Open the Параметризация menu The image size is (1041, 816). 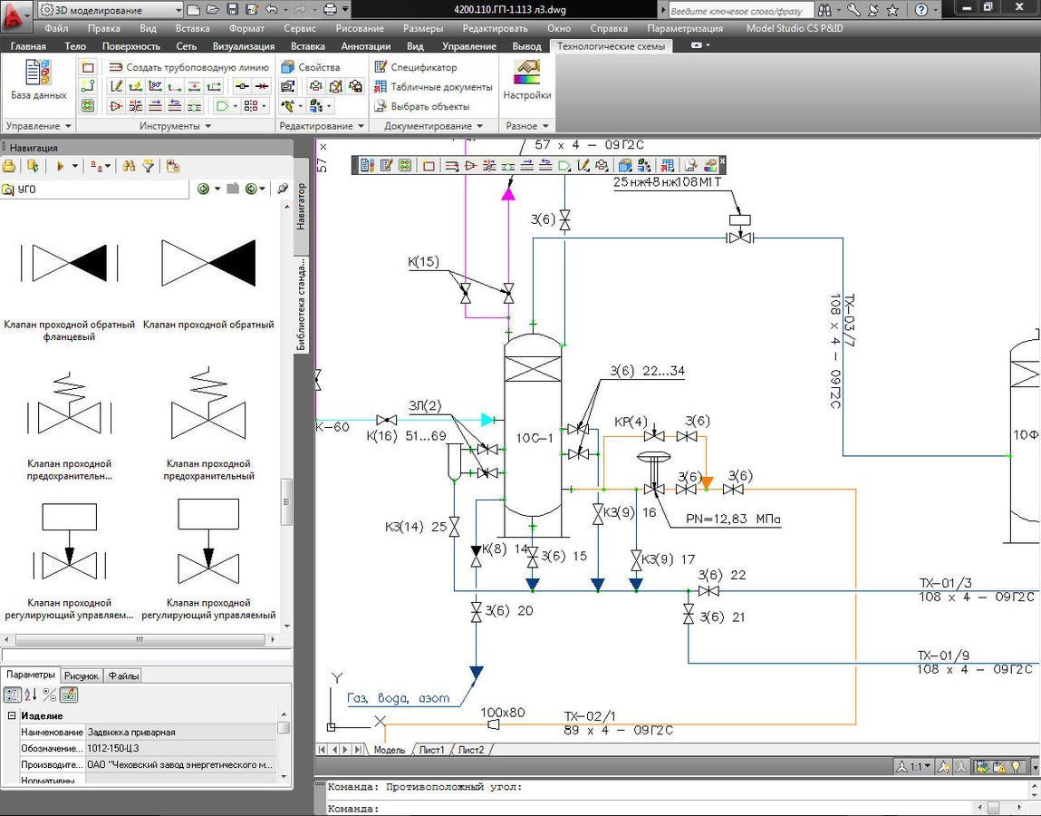pyautogui.click(x=684, y=29)
